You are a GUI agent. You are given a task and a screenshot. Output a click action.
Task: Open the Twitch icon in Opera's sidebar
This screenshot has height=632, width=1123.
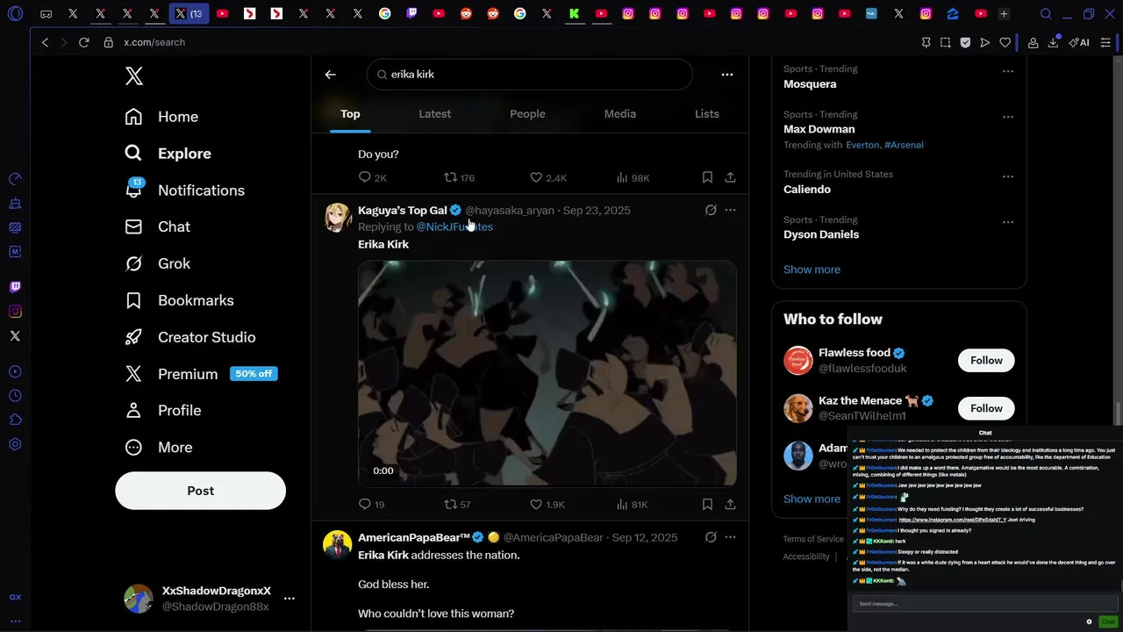tap(15, 287)
